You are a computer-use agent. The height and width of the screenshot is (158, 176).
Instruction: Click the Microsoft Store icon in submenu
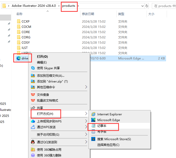[93, 139]
